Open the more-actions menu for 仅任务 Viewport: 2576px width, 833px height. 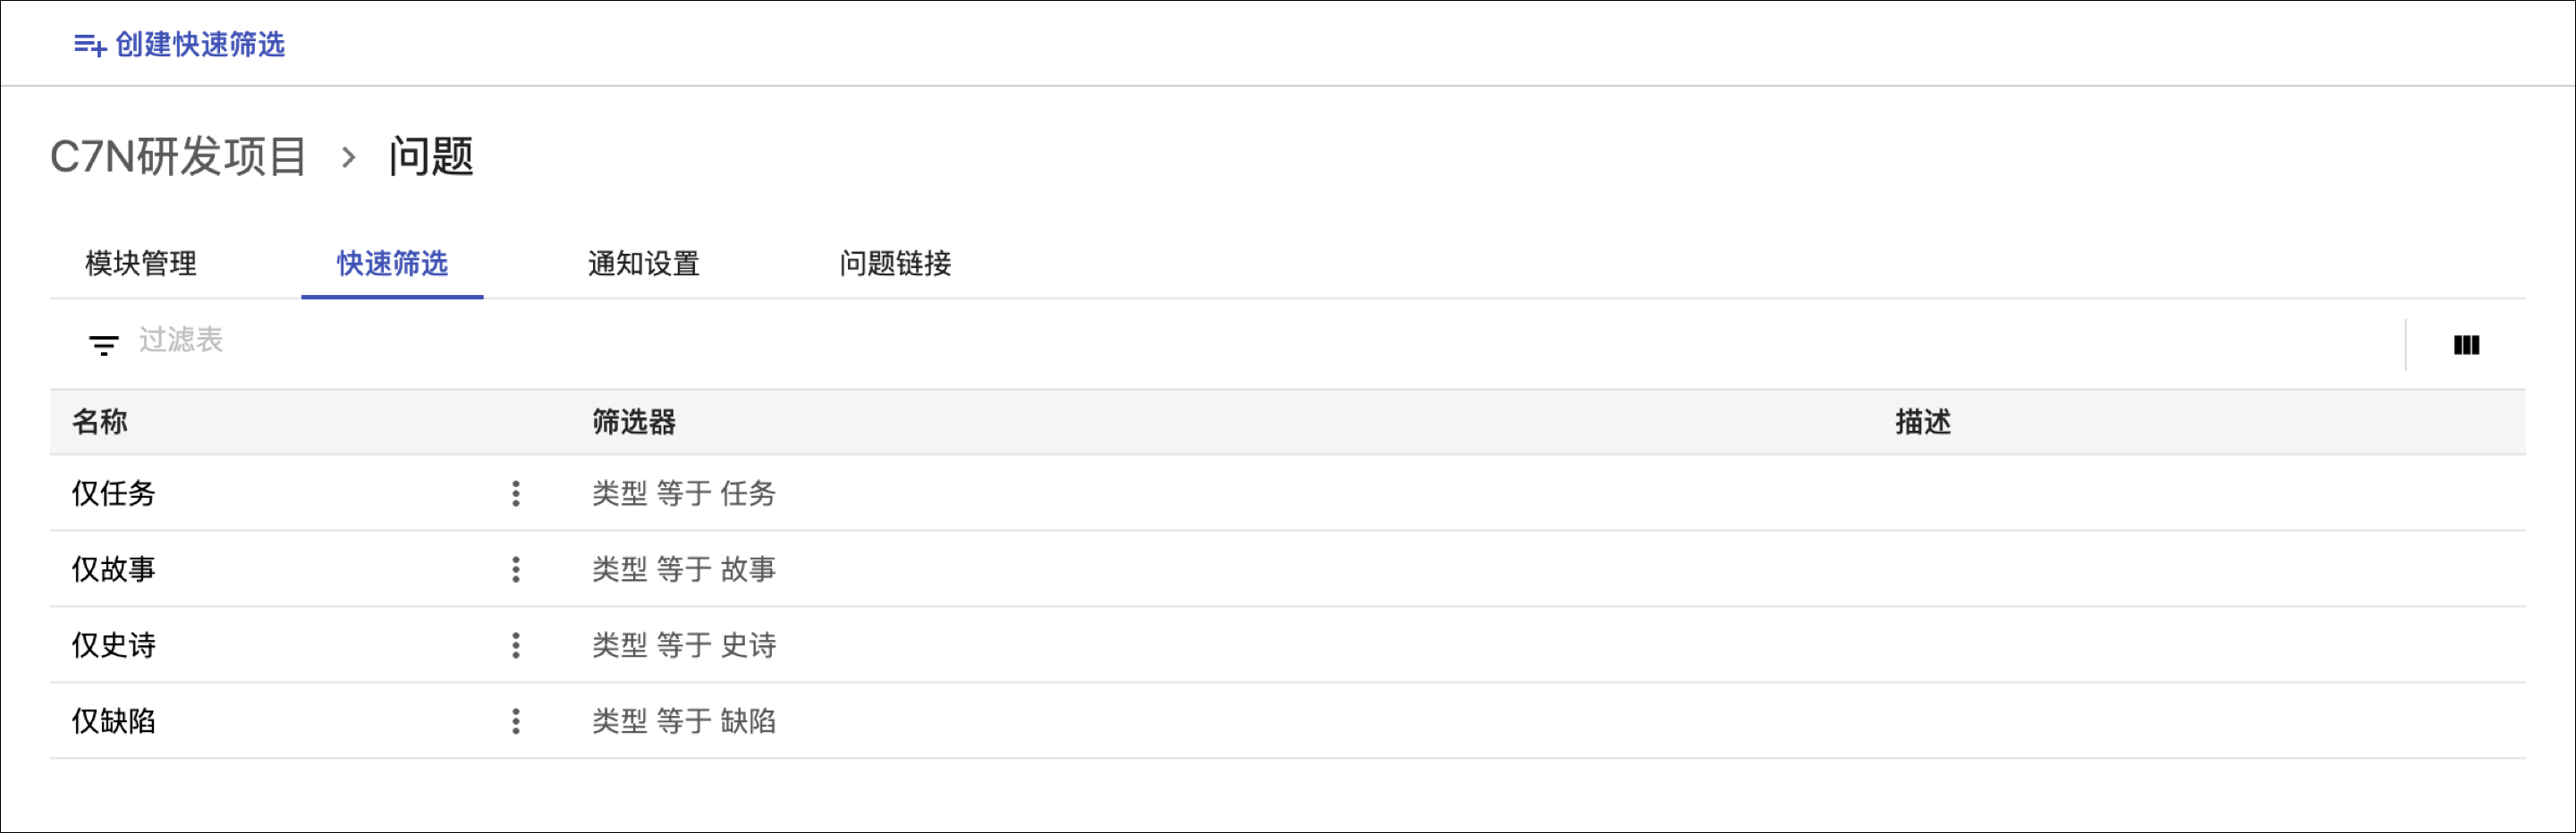tap(516, 493)
